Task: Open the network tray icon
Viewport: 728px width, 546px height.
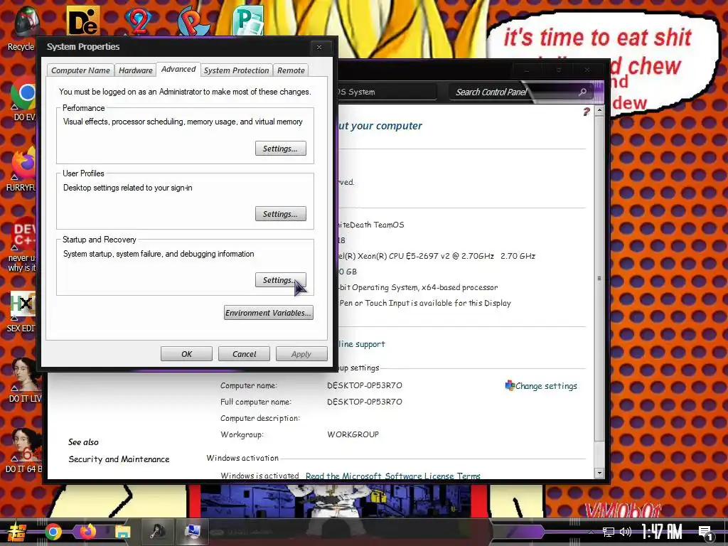Action: coord(608,532)
